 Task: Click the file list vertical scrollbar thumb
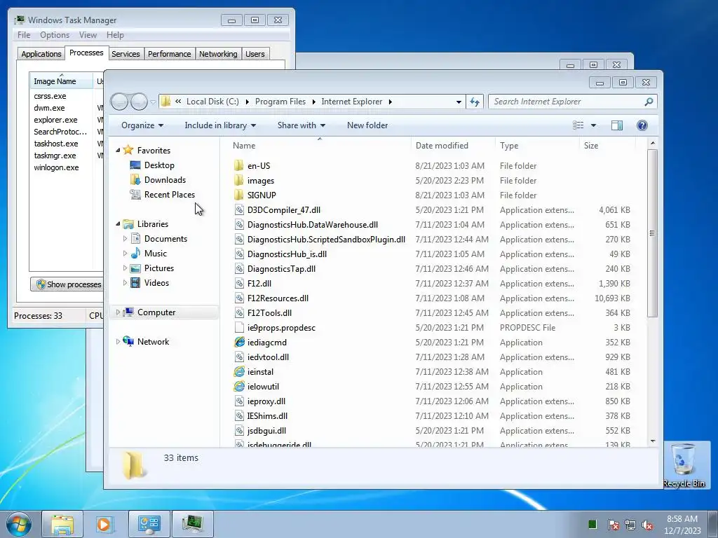click(653, 233)
